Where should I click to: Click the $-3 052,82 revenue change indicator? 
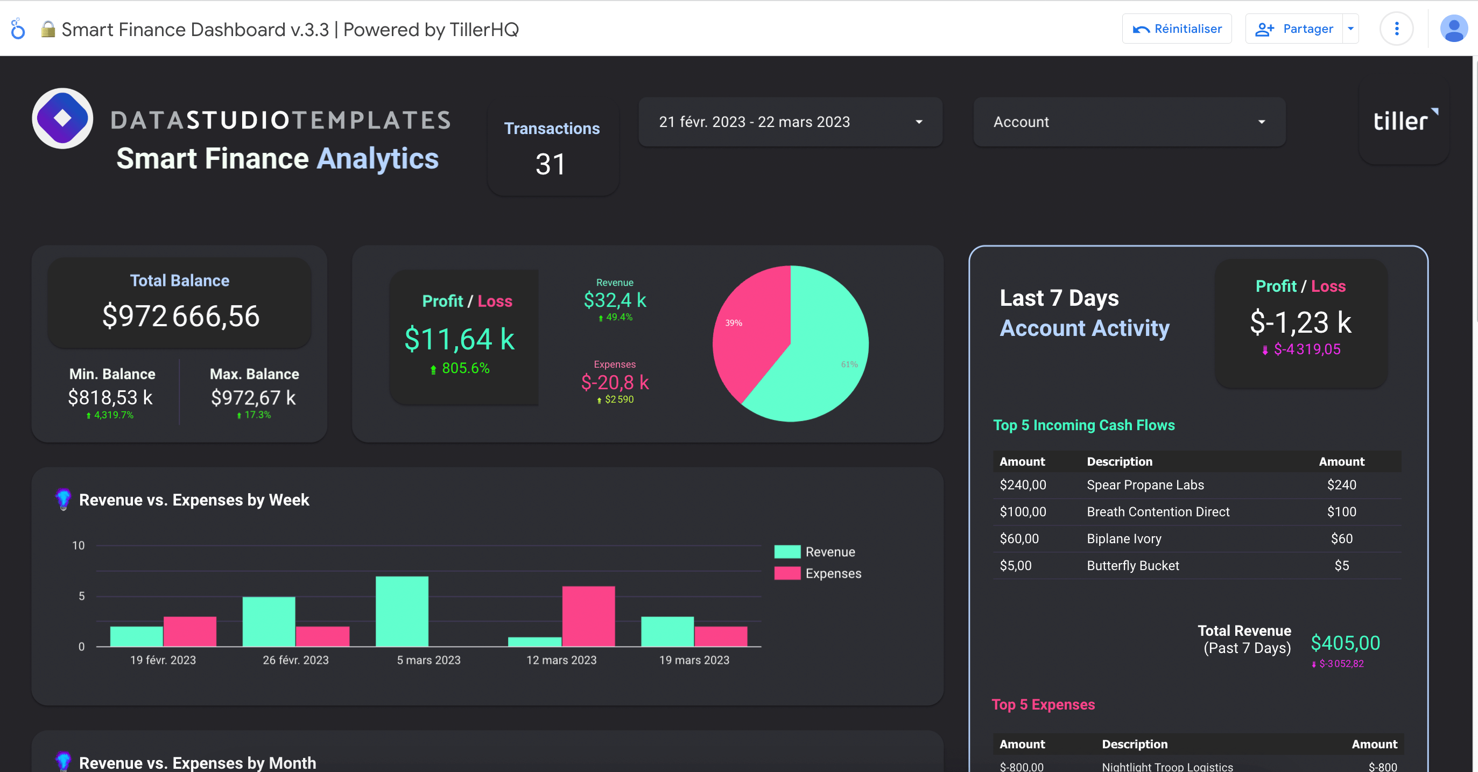(x=1338, y=664)
